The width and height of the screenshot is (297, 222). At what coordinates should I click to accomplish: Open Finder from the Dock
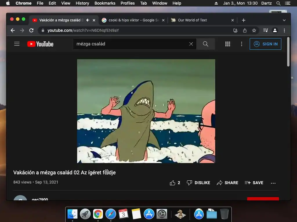pos(73,214)
